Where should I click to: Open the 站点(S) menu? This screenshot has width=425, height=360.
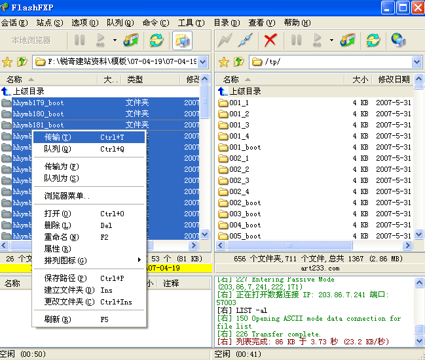click(50, 23)
